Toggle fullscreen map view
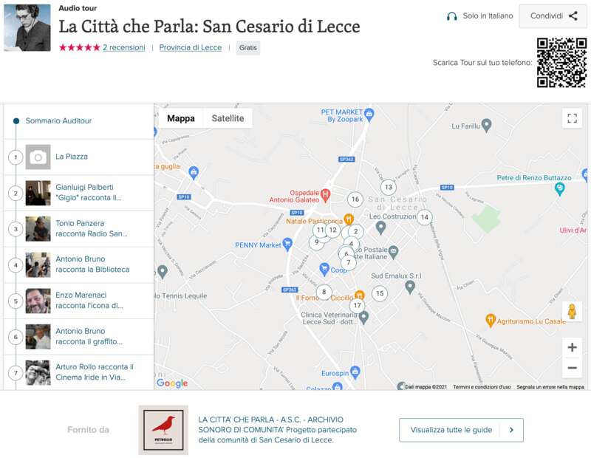591x458 pixels. pos(572,118)
